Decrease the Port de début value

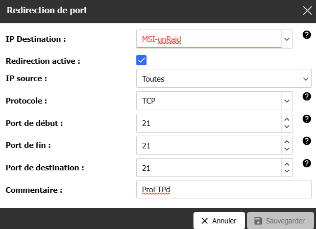[287, 126]
